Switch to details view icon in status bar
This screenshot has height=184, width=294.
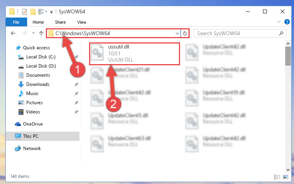pos(277,177)
